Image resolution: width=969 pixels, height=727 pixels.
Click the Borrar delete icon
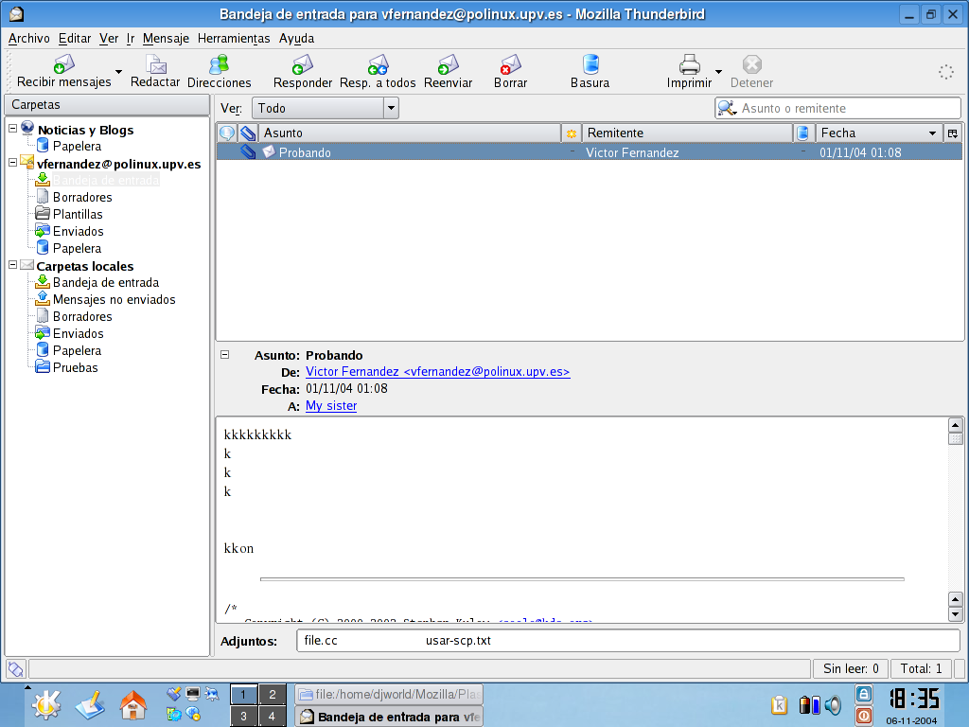tap(510, 64)
